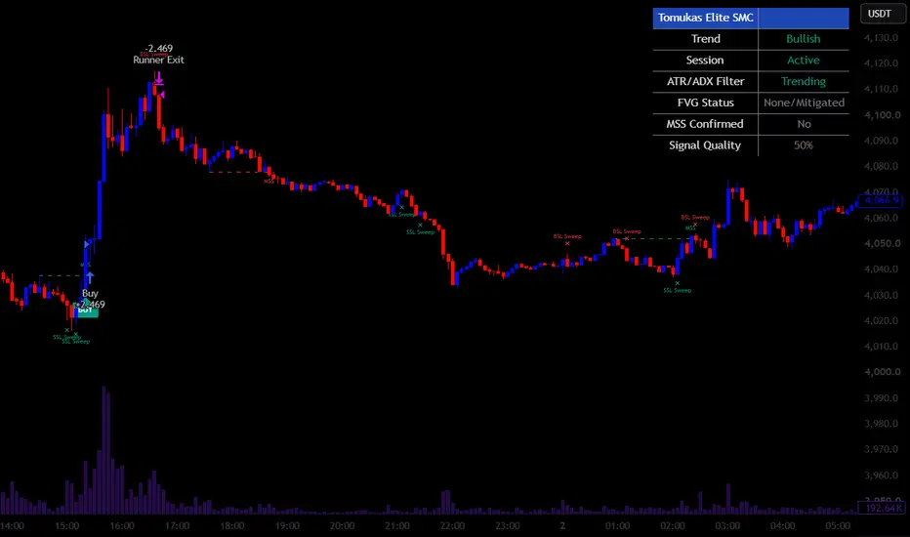The width and height of the screenshot is (910, 537).
Task: Click the 14:00 time axis label
Action: click(x=12, y=526)
